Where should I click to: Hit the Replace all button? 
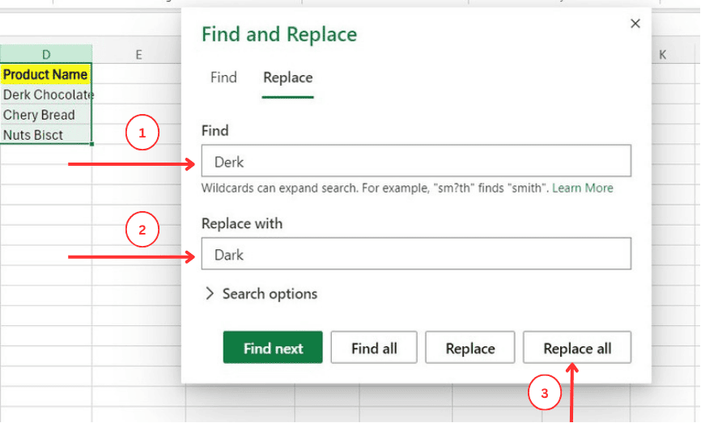pos(577,349)
